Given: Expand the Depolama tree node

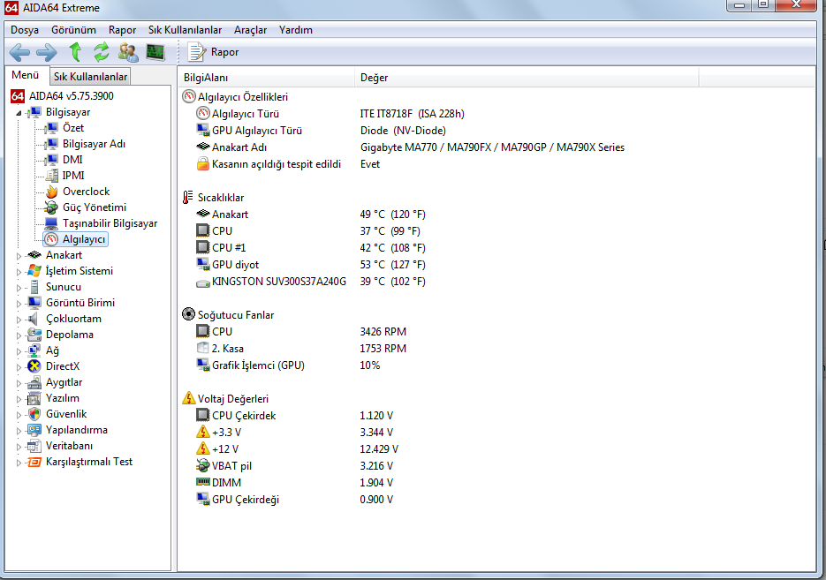Looking at the screenshot, I should coord(19,335).
